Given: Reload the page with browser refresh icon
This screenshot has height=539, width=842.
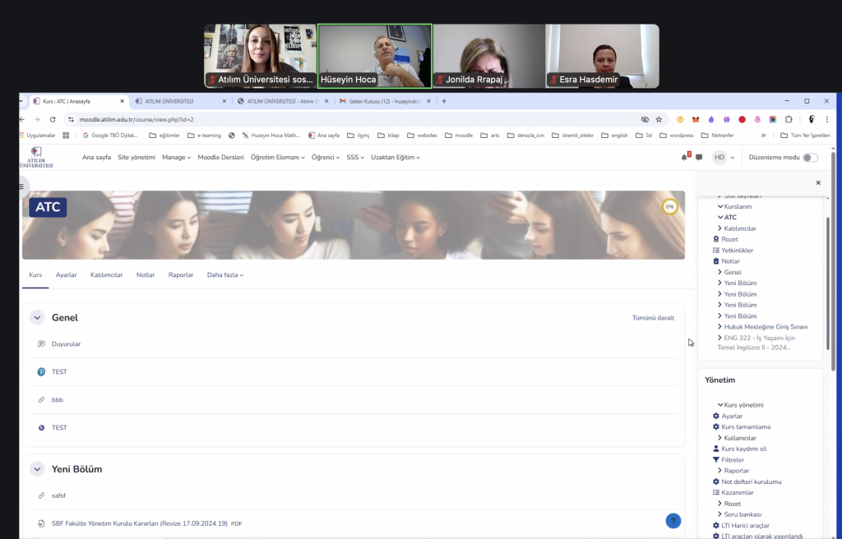Looking at the screenshot, I should click(x=53, y=119).
